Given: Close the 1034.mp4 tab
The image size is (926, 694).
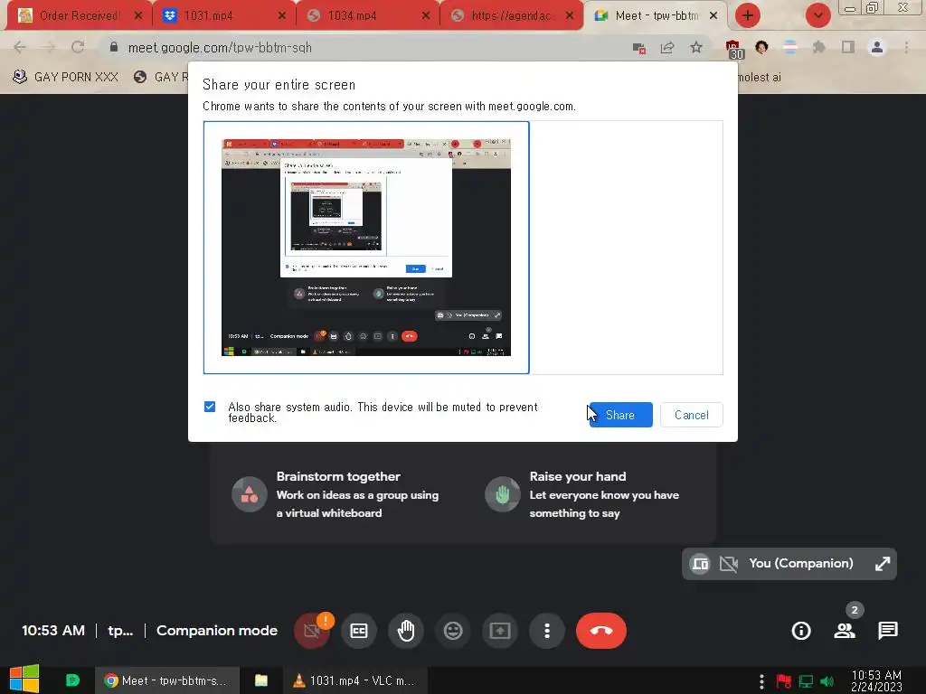Looking at the screenshot, I should click(426, 16).
